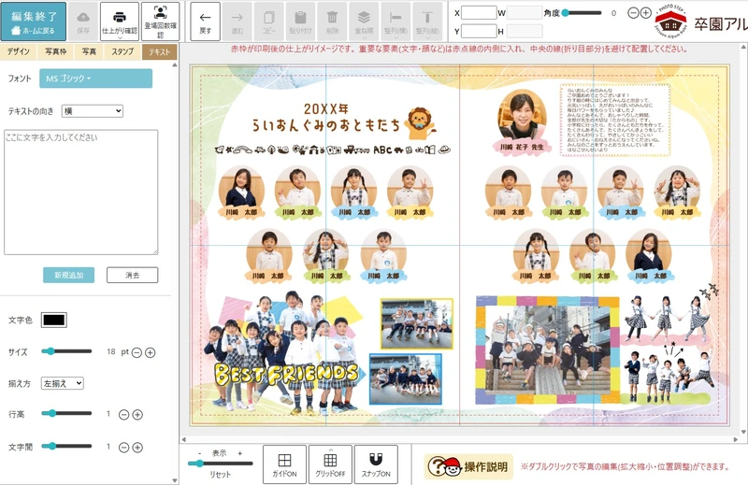
Task: Click the W width field
Action: point(525,13)
